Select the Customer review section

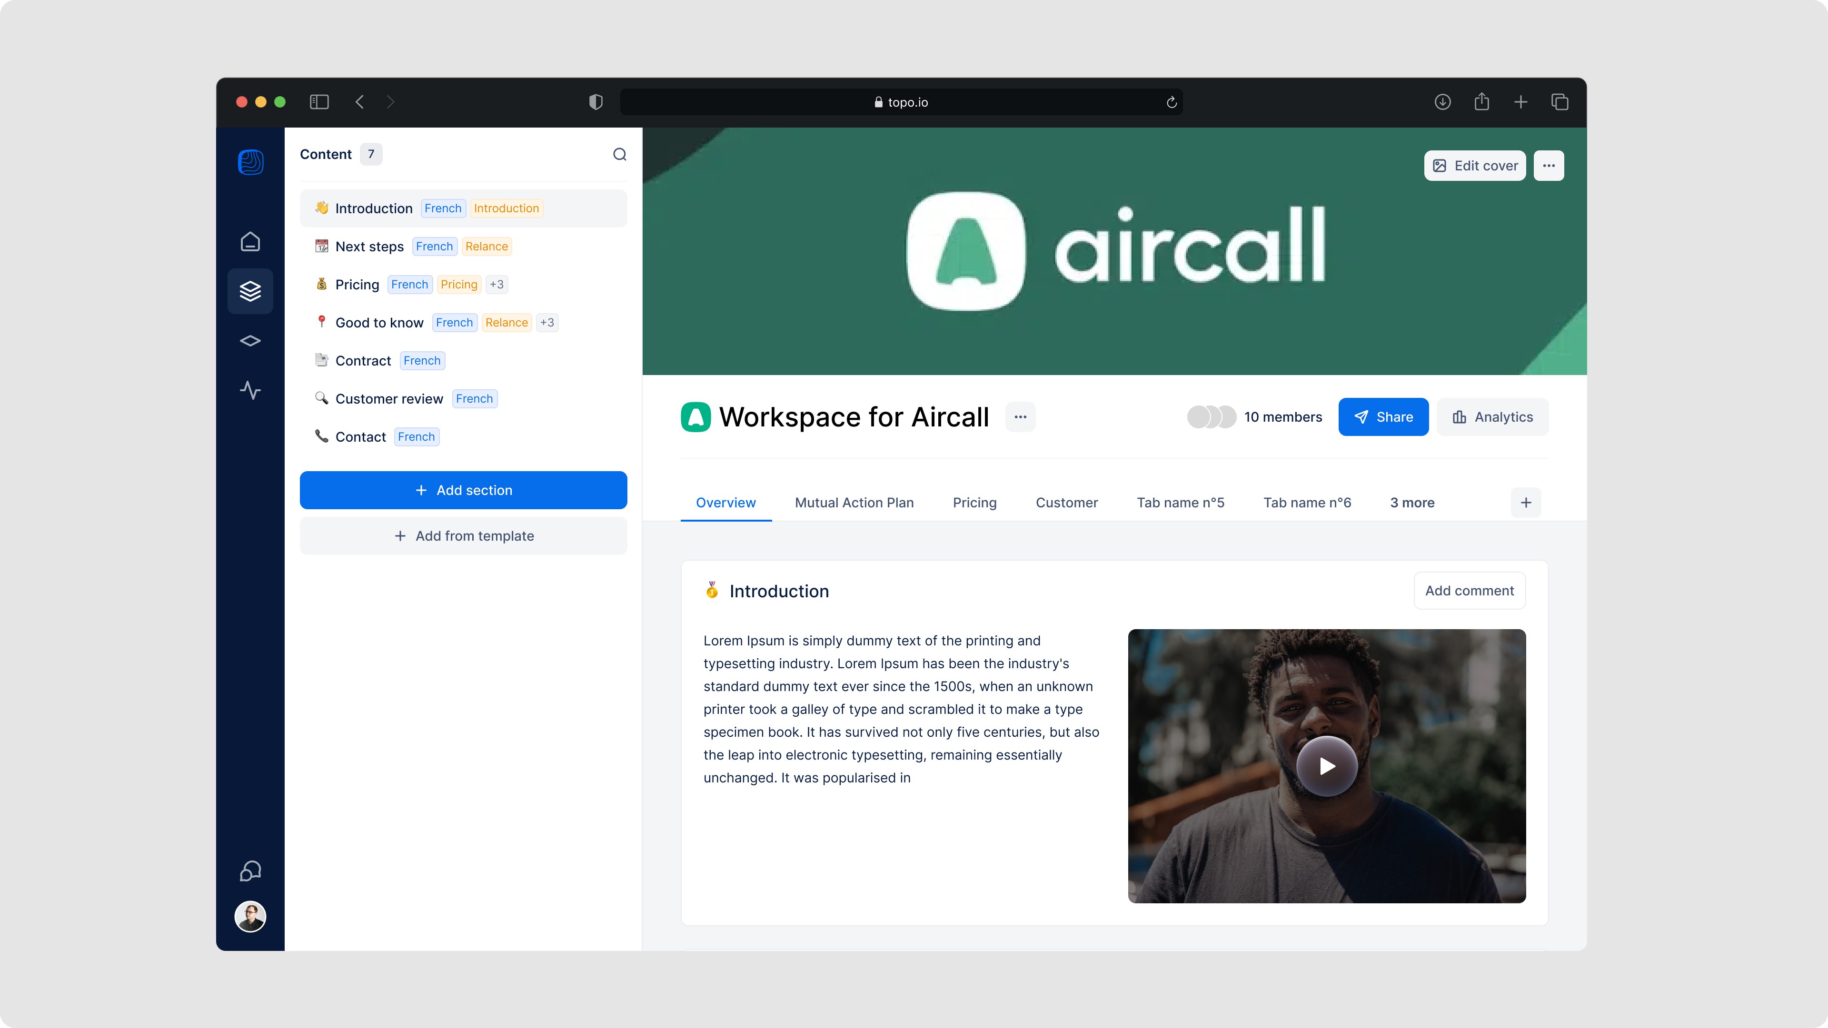point(463,399)
